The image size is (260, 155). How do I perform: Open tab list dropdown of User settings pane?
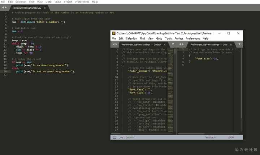(239, 44)
